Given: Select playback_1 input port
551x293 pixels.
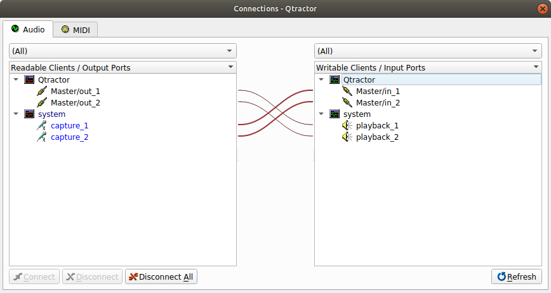Looking at the screenshot, I should click(377, 126).
